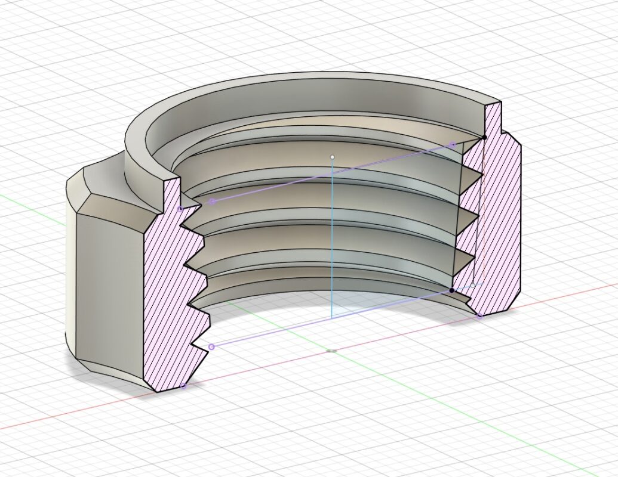Click the left endpoint of lower purple line
Screen dimensions: 618x477
click(x=211, y=346)
